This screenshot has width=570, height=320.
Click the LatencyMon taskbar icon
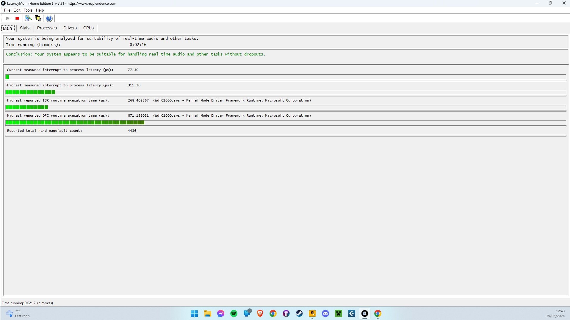(x=365, y=313)
